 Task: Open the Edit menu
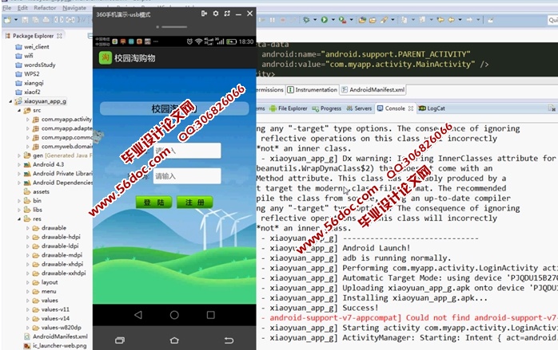(x=22, y=7)
